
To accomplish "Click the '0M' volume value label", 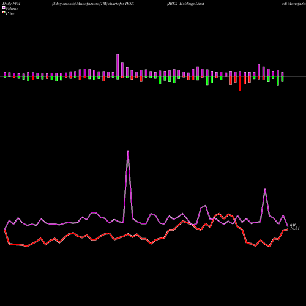I will tap(293, 225).
